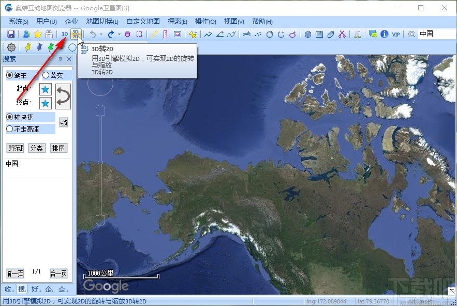This screenshot has width=457, height=306.
Task: Pin the 搜索 search panel
Action: [60, 59]
